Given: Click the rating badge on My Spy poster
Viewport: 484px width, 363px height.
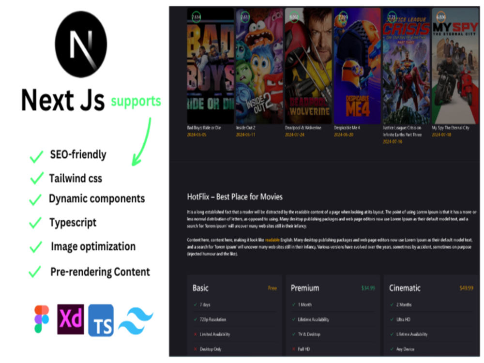Looking at the screenshot, I should 441,17.
